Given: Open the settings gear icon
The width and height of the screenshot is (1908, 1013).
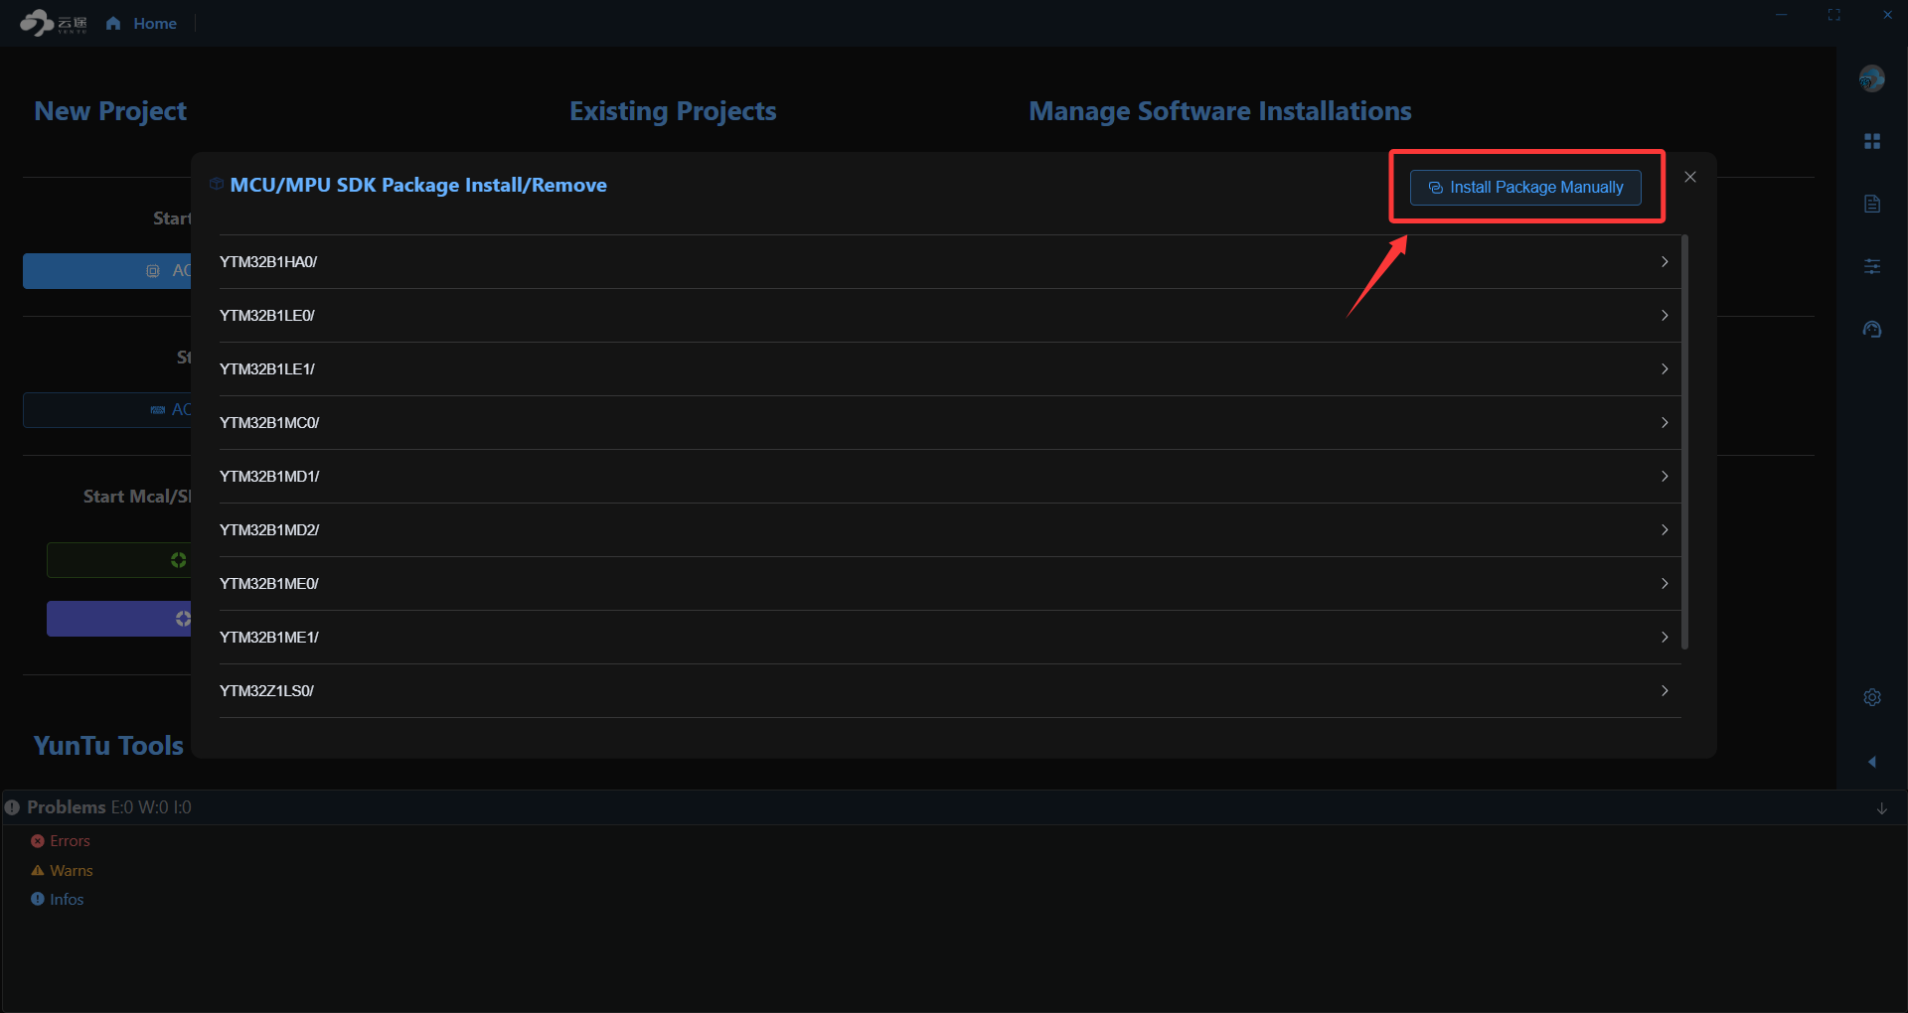Looking at the screenshot, I should (x=1872, y=697).
